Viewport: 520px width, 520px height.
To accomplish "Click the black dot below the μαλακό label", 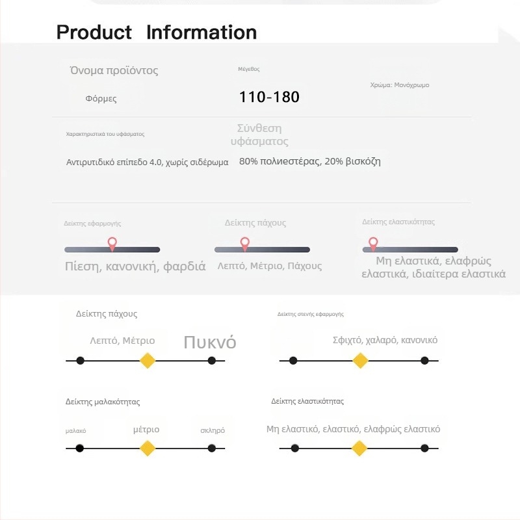I will click(80, 448).
